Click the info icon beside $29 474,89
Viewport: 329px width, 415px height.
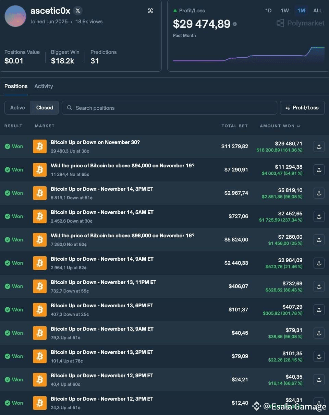(x=235, y=24)
